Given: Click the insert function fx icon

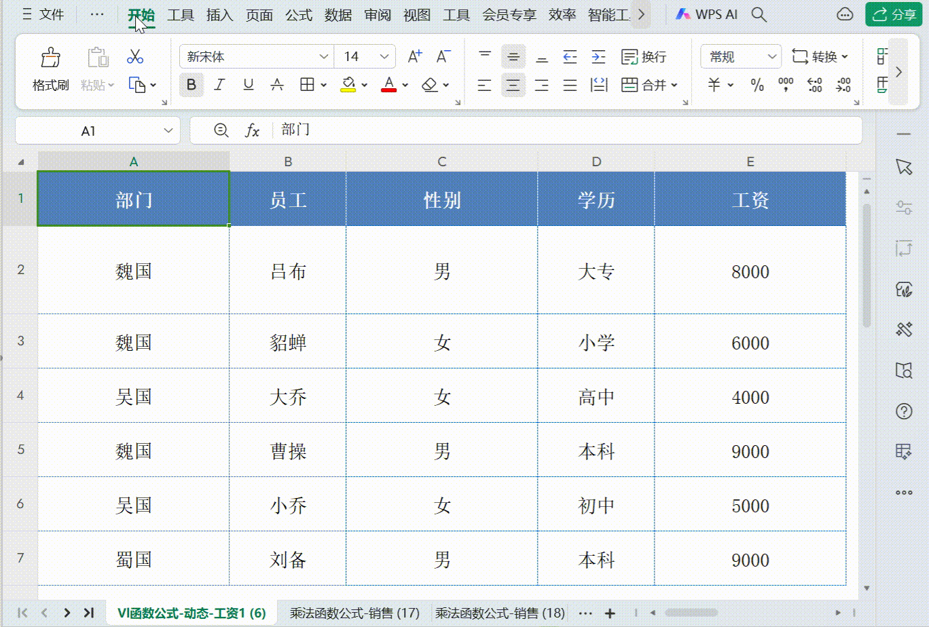Looking at the screenshot, I should click(x=253, y=130).
